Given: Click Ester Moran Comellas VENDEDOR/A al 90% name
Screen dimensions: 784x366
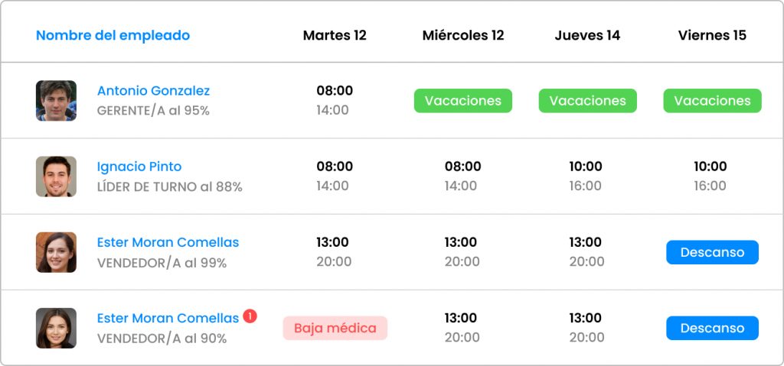Looking at the screenshot, I should coord(168,319).
